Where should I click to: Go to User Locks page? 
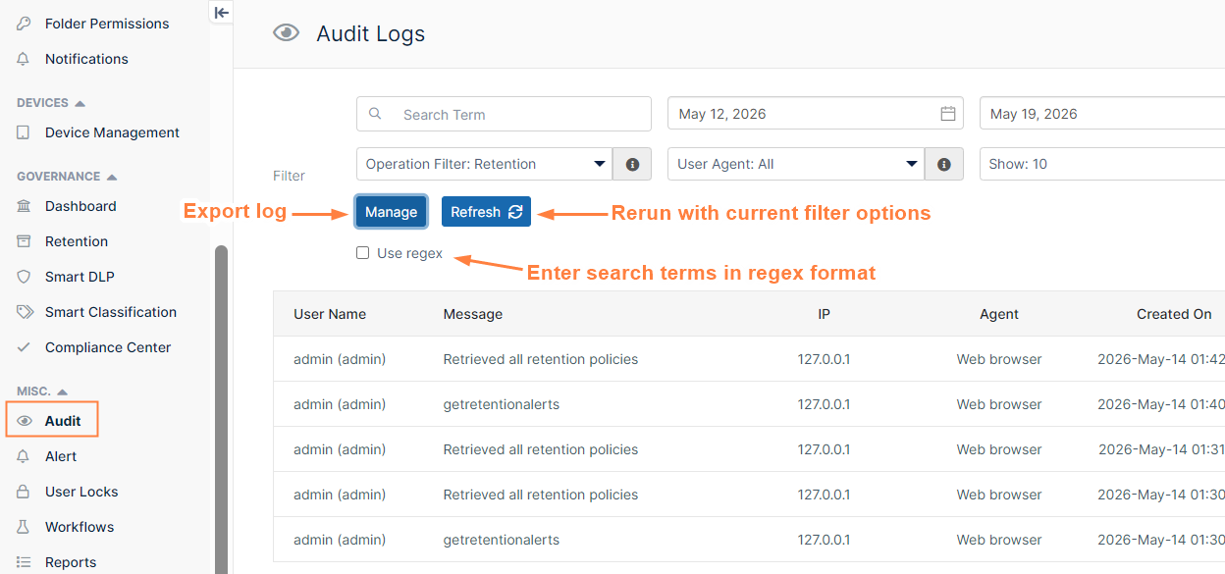81,492
